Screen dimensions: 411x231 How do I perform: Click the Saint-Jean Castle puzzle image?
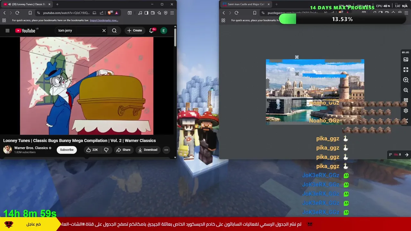(315, 91)
